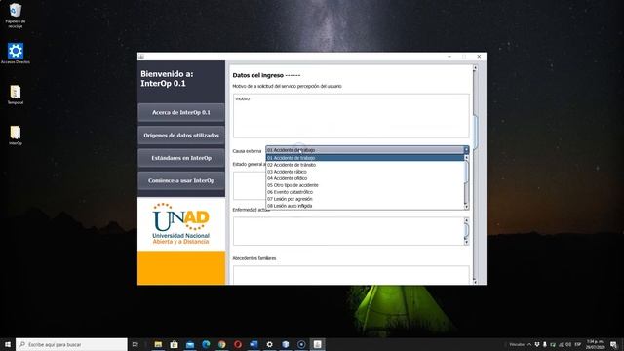Select 01 Accidente de trabajo option
624x351 pixels.
tap(365, 158)
